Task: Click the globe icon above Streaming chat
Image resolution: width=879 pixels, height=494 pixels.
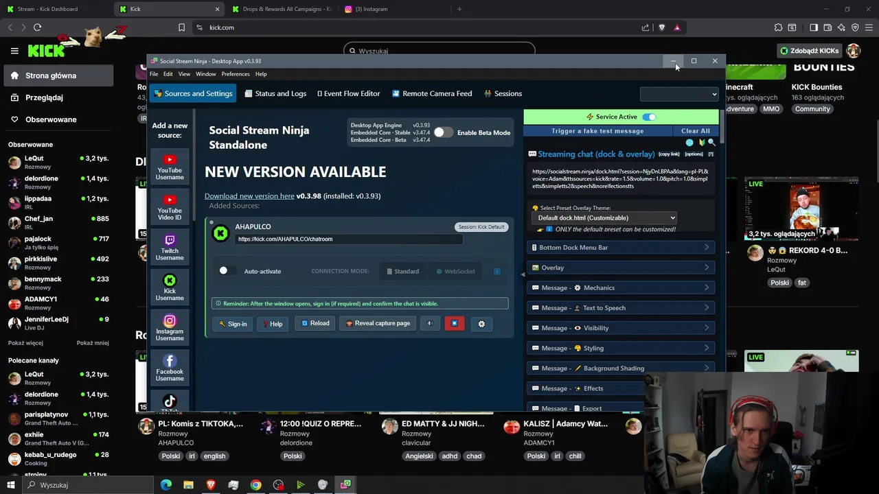Action: [689, 143]
